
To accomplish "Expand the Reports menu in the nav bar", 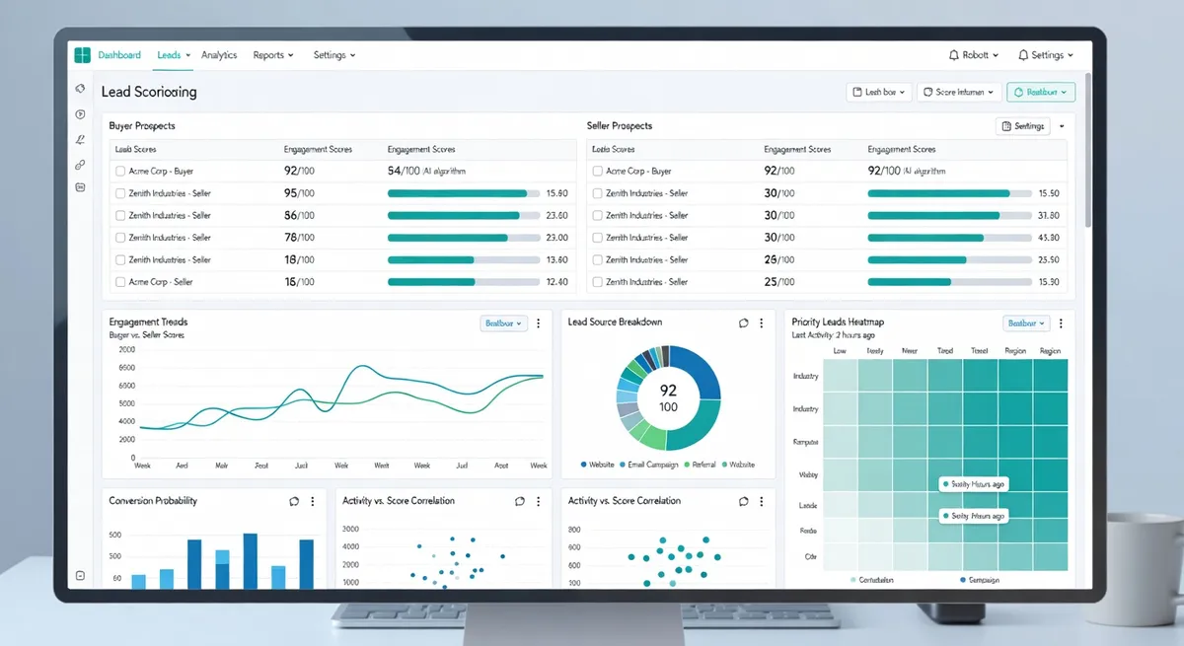I will pos(273,55).
